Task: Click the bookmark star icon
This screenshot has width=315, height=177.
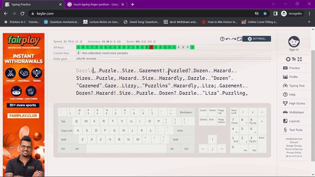Action: [265, 13]
